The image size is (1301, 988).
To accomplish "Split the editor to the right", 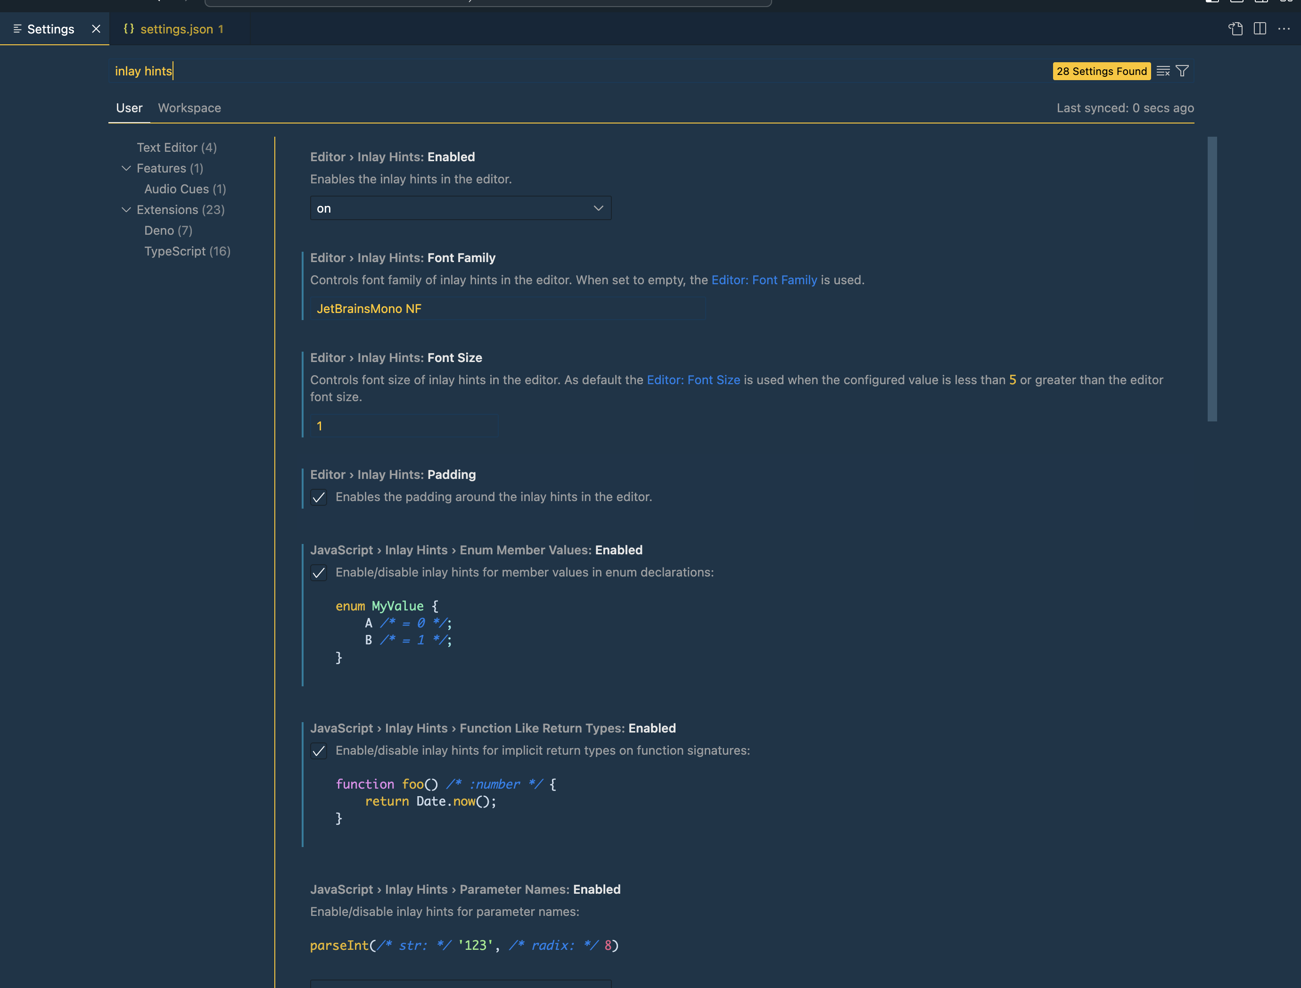I will coord(1260,29).
